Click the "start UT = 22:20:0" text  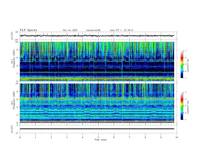pos(121,30)
